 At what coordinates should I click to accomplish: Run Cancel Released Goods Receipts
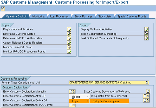[69, 43]
